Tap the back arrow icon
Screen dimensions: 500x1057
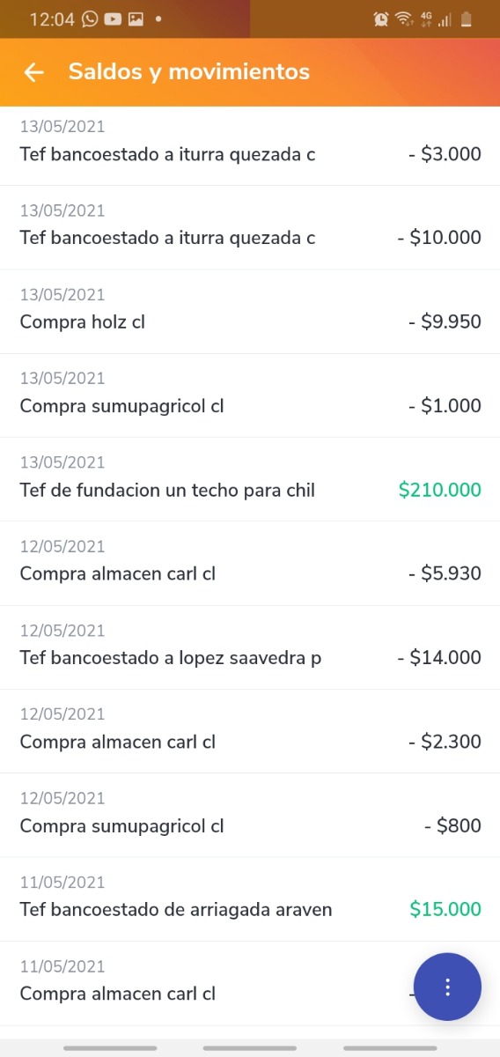click(x=33, y=72)
